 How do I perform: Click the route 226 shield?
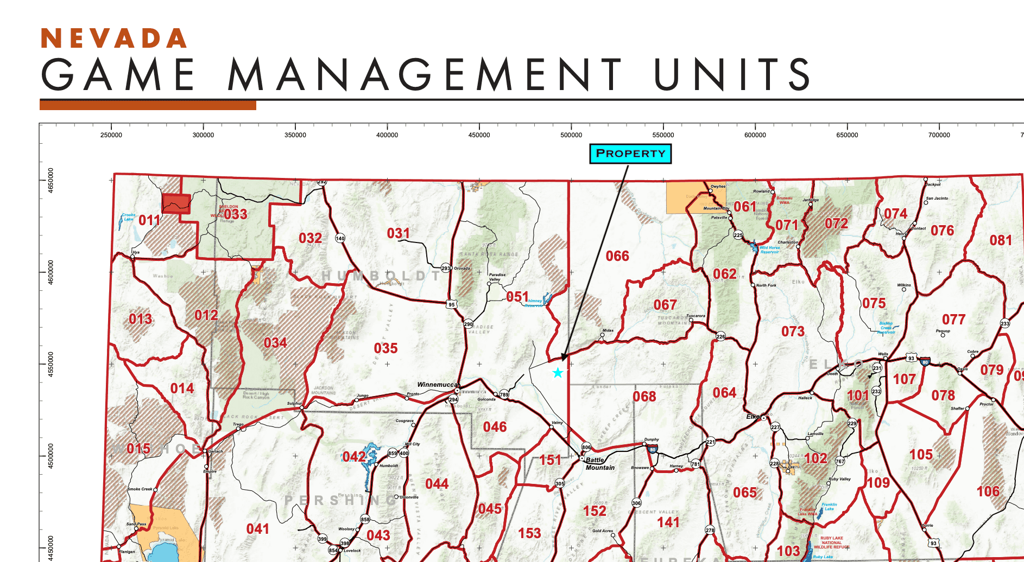coord(720,336)
